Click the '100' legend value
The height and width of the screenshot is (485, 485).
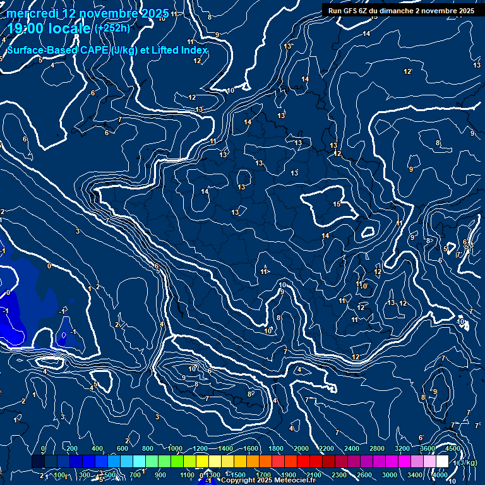[x=59, y=475]
